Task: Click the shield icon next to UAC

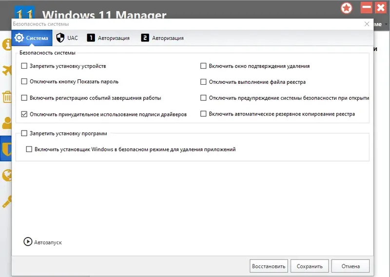Action: pos(60,38)
